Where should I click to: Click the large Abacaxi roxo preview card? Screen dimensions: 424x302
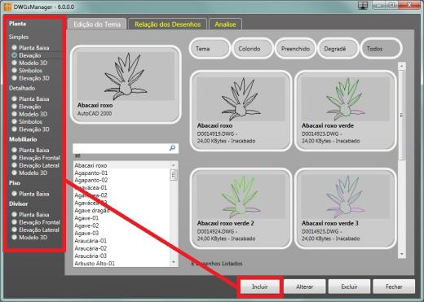coord(126,84)
